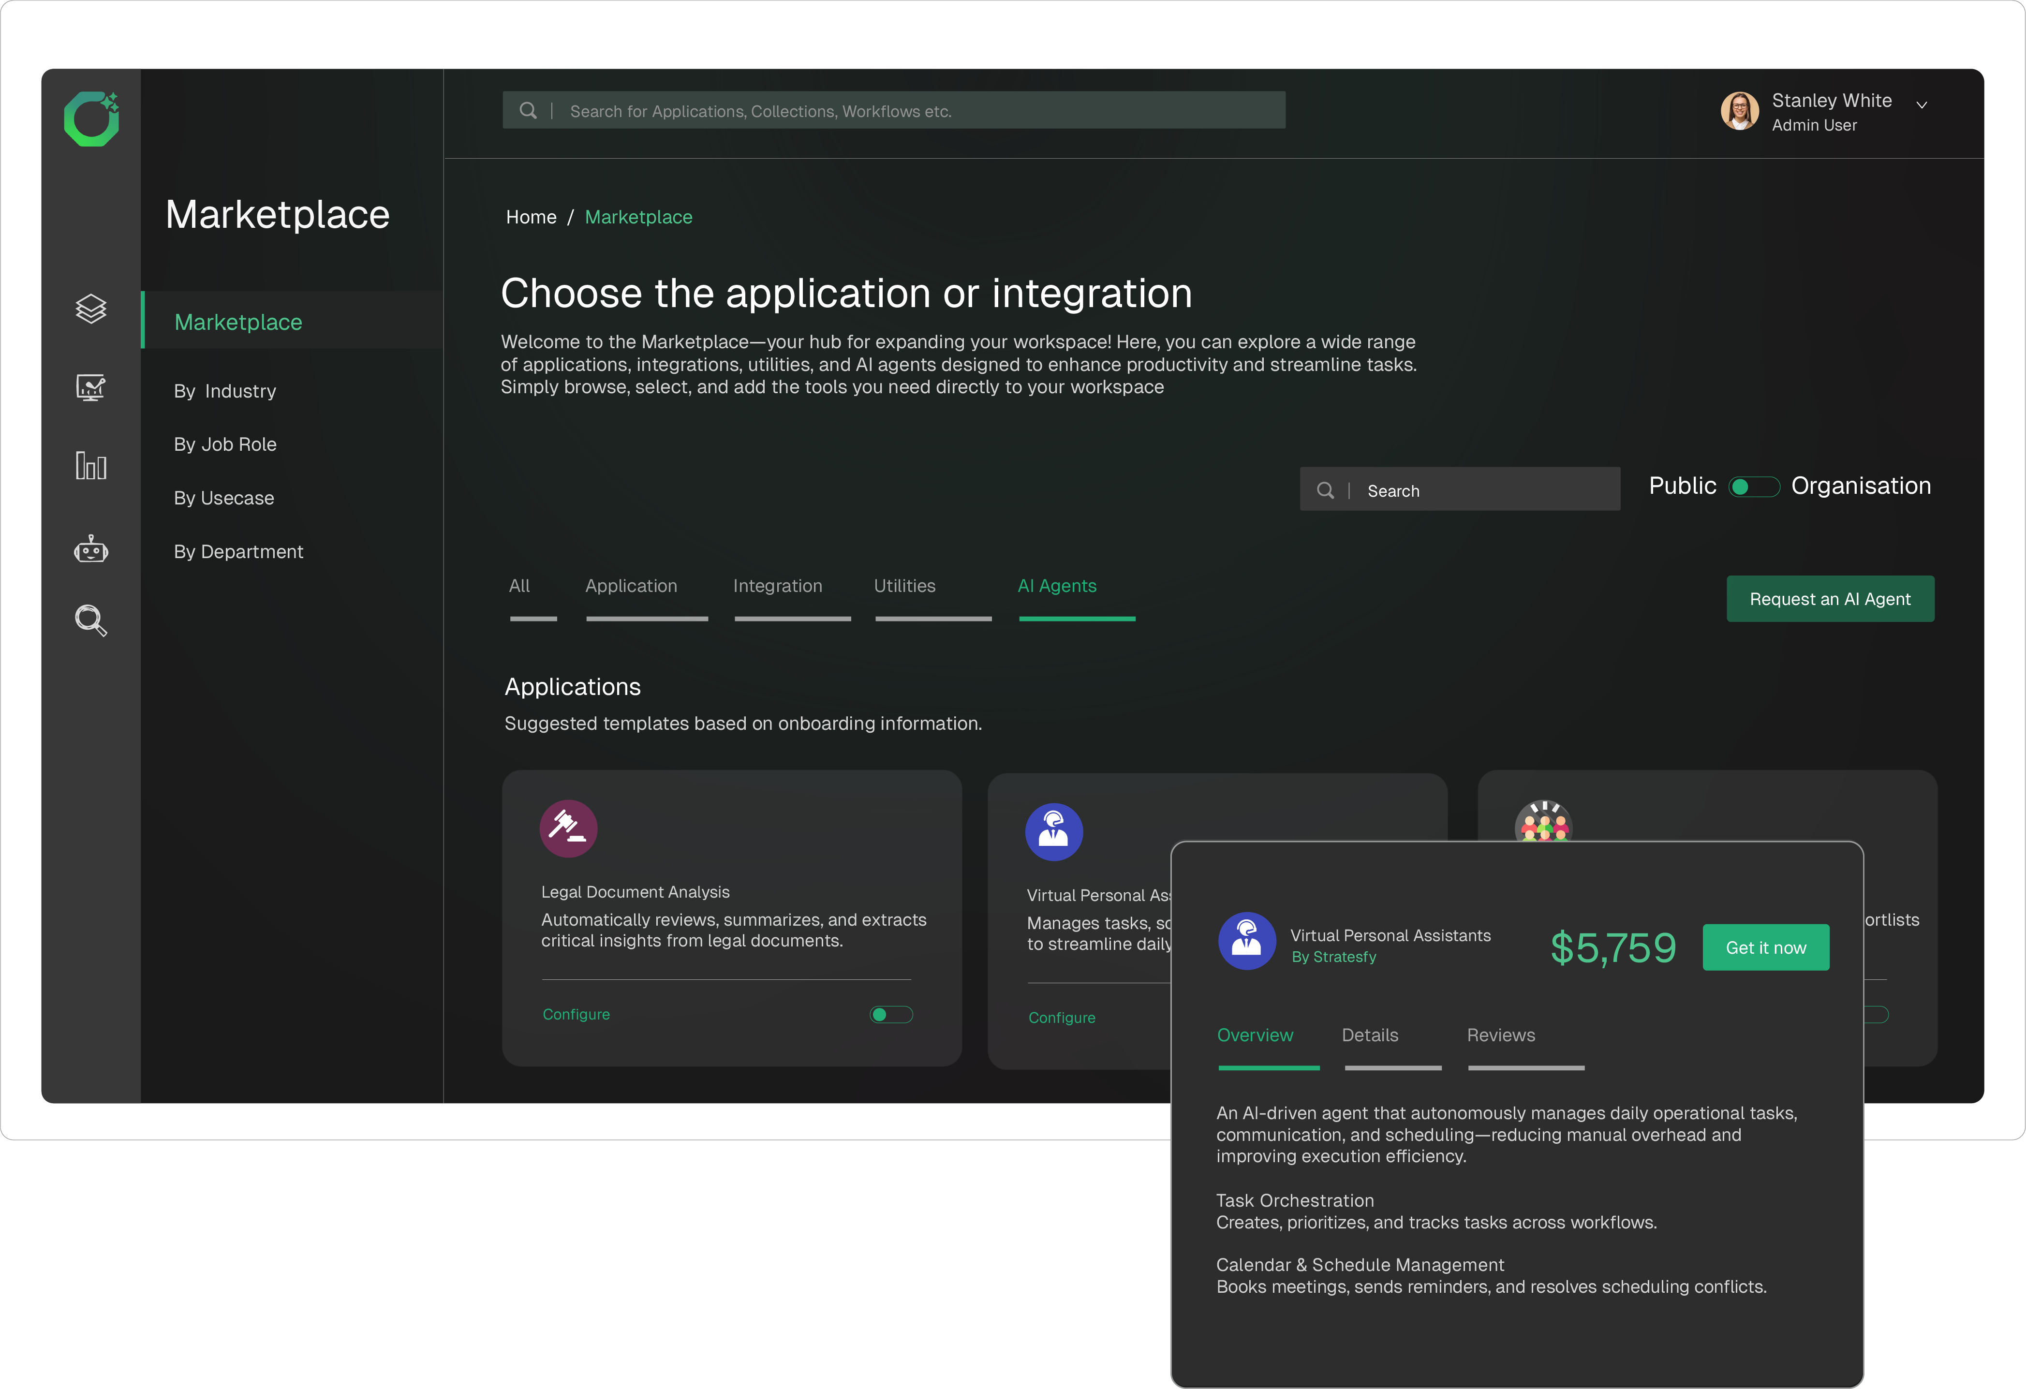Click the Marketplace breadcrumb link
Screen dimensions: 2026x1389
639,216
